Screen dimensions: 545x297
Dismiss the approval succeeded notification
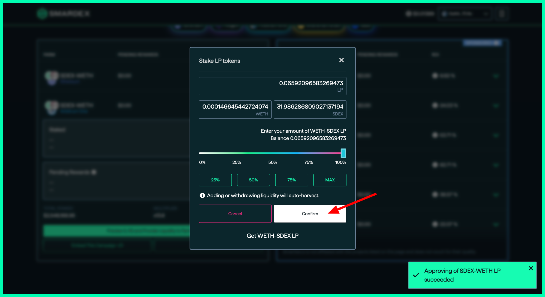coord(531,268)
